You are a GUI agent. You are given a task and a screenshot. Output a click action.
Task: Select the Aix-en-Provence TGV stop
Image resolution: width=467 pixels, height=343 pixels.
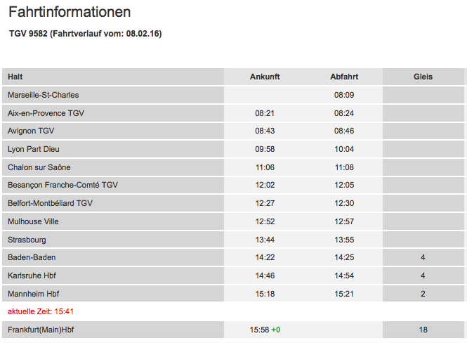pyautogui.click(x=46, y=113)
